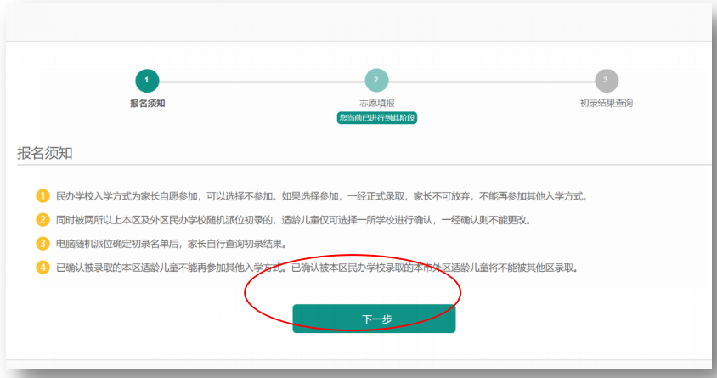Select step 3 circle for 初录结果查询
This screenshot has height=378, width=717.
click(x=607, y=81)
